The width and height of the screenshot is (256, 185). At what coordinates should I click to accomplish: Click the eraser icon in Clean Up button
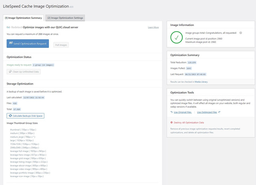click(10, 72)
